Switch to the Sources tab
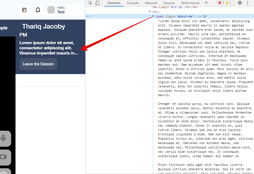Image resolution: width=254 pixels, height=174 pixels. coord(169,3)
